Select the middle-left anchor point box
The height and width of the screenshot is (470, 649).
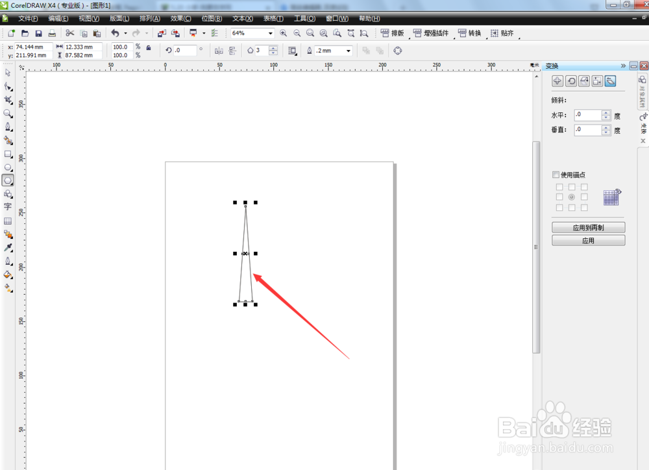coord(559,197)
